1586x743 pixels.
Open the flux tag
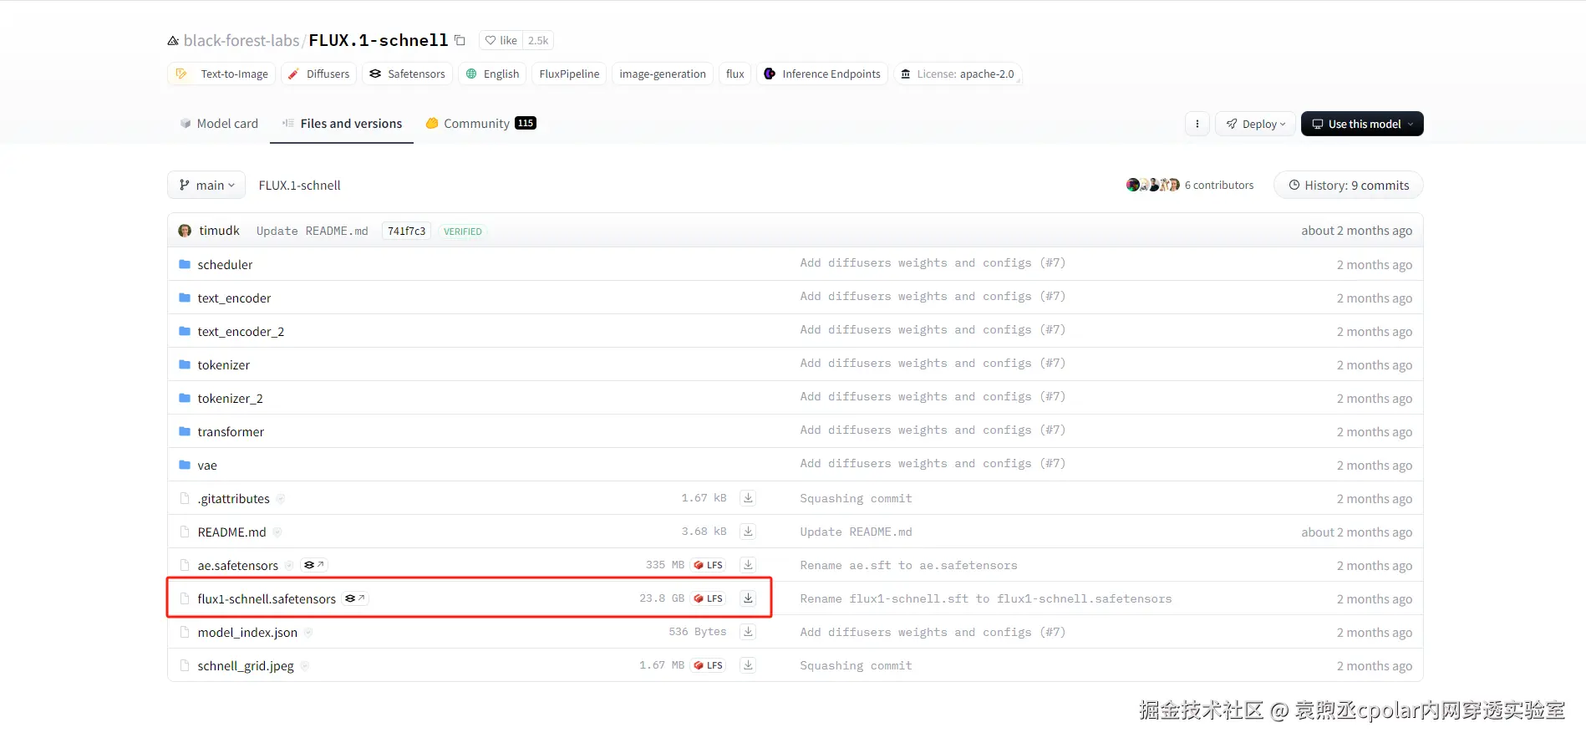point(735,74)
